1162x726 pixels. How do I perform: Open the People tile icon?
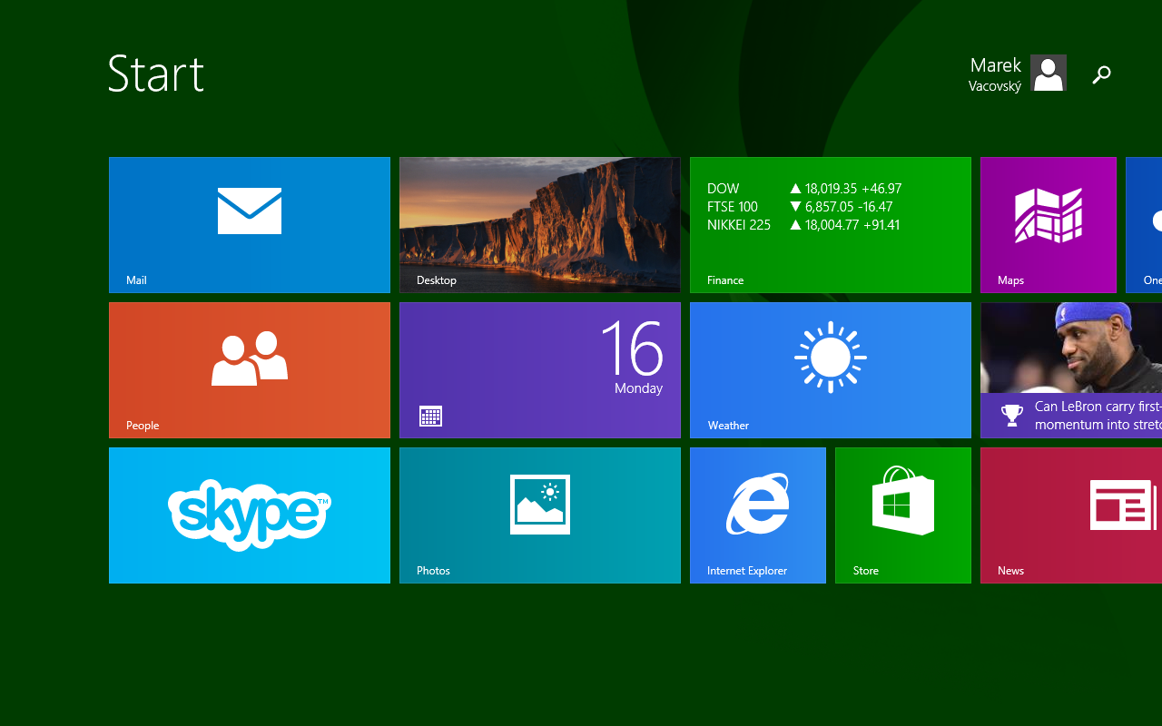coord(250,358)
